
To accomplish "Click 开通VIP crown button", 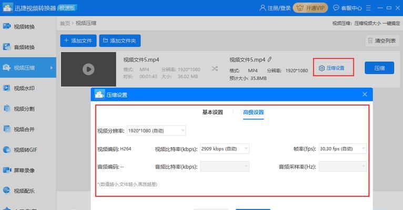I will (x=310, y=8).
